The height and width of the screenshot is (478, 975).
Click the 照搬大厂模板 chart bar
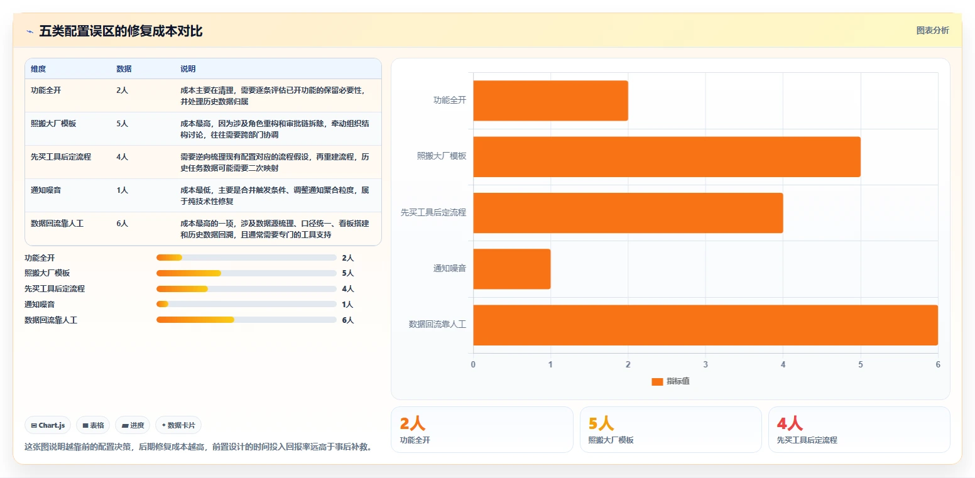(x=667, y=156)
